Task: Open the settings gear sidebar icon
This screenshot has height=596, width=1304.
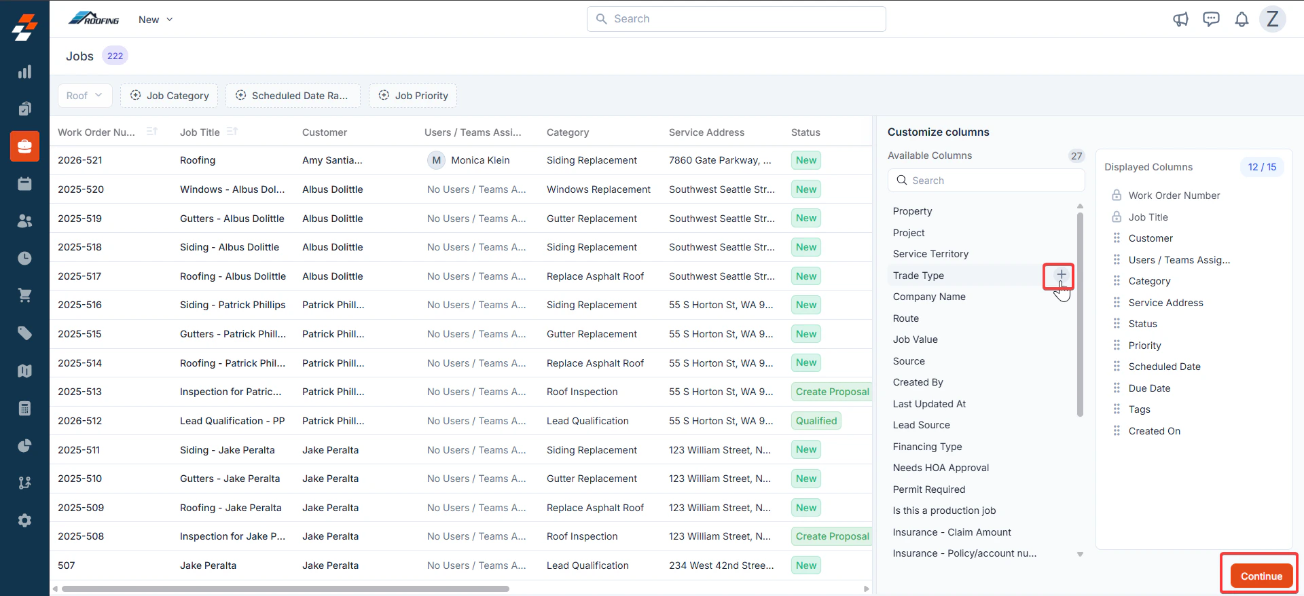Action: click(24, 520)
